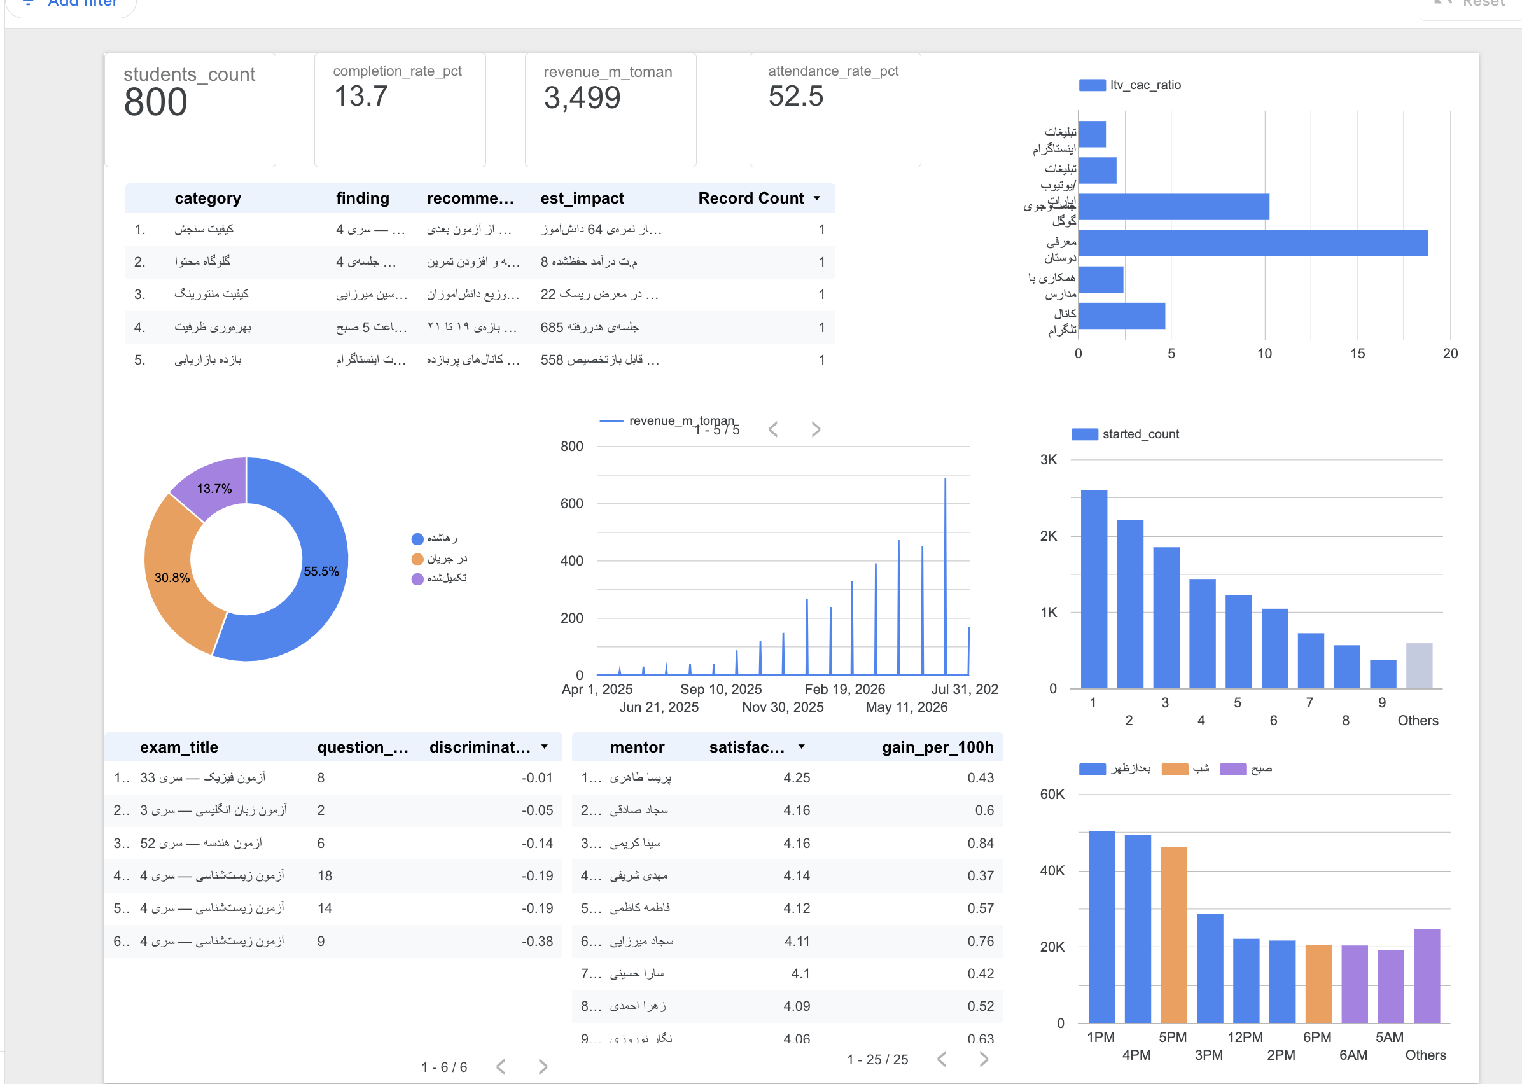Viewport: 1522px width, 1084px height.
Task: Click the longest bar in ltv_cac_ratio chart
Action: pos(1253,243)
